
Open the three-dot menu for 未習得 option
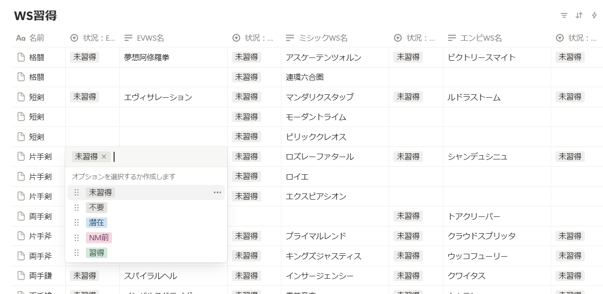218,192
